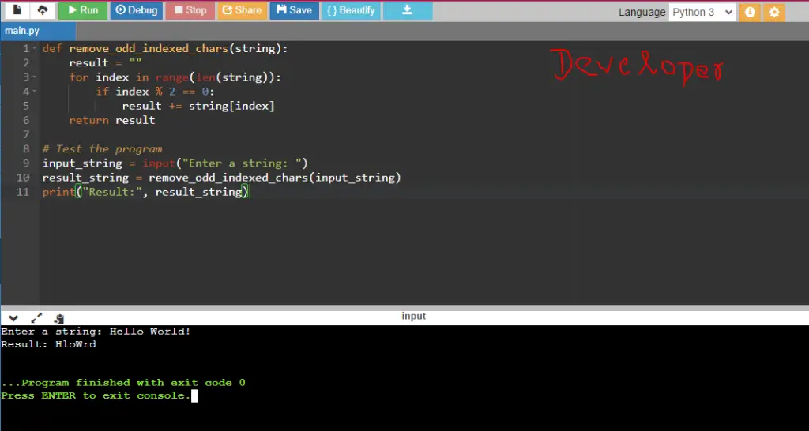Select the input console tab label
The width and height of the screenshot is (809, 431).
pyautogui.click(x=414, y=316)
